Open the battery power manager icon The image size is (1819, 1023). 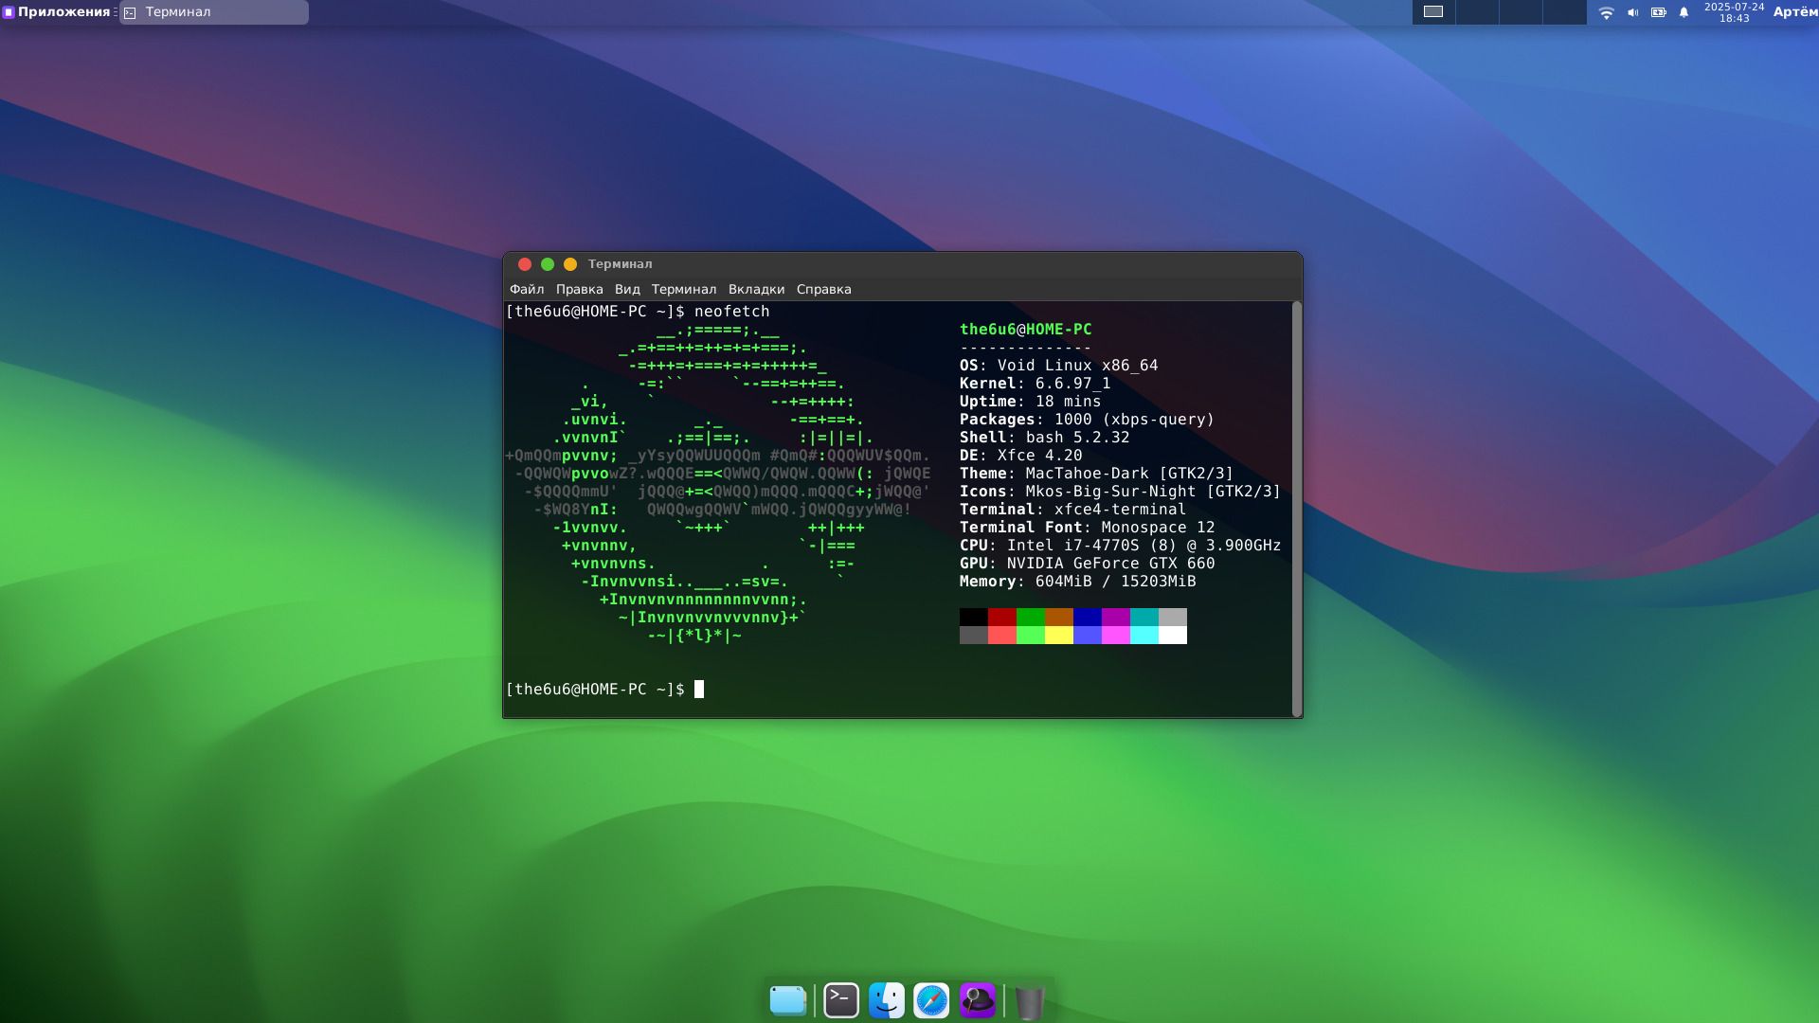tap(1658, 12)
